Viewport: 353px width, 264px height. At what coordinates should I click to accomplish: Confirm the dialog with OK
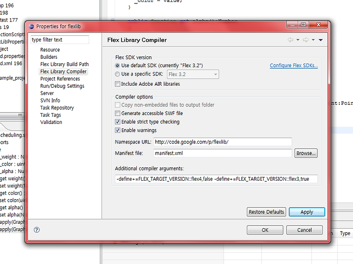tap(265, 230)
